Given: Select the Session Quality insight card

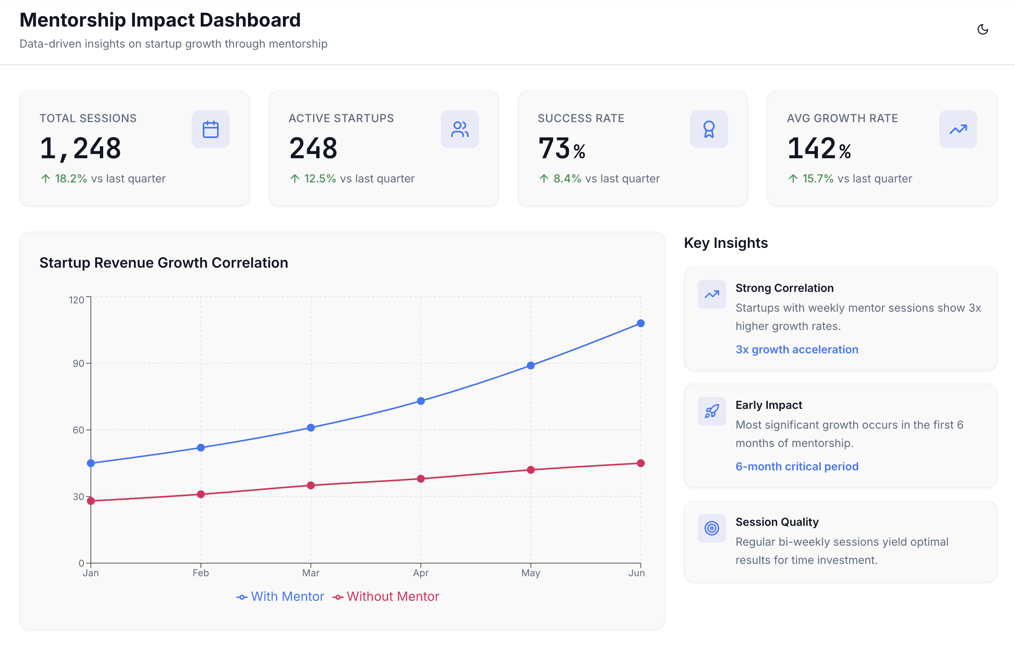Looking at the screenshot, I should pos(840,541).
